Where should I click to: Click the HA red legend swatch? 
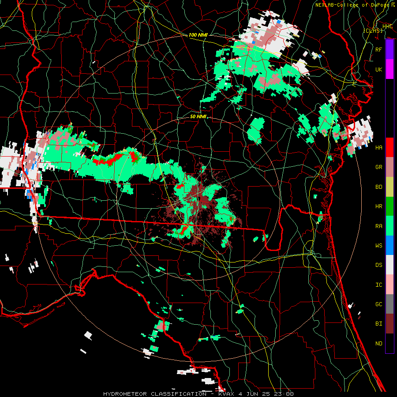pos(390,147)
